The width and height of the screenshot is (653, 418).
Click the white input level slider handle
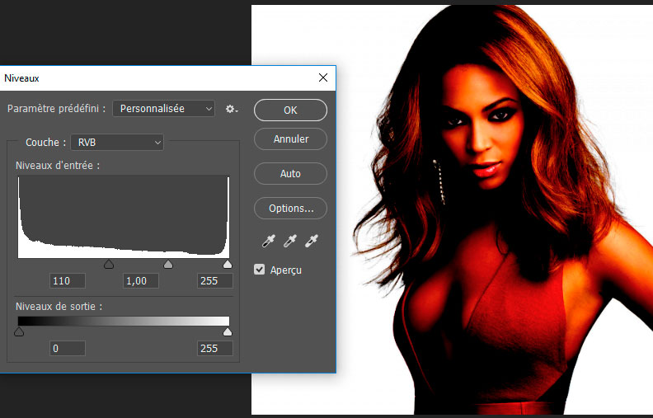pos(228,265)
